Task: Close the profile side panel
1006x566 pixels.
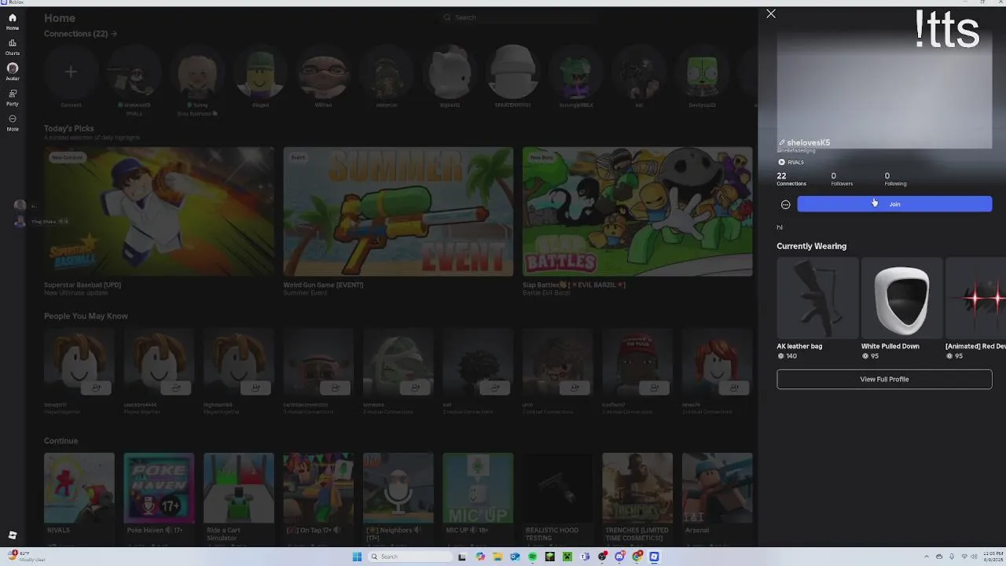Action: click(771, 13)
